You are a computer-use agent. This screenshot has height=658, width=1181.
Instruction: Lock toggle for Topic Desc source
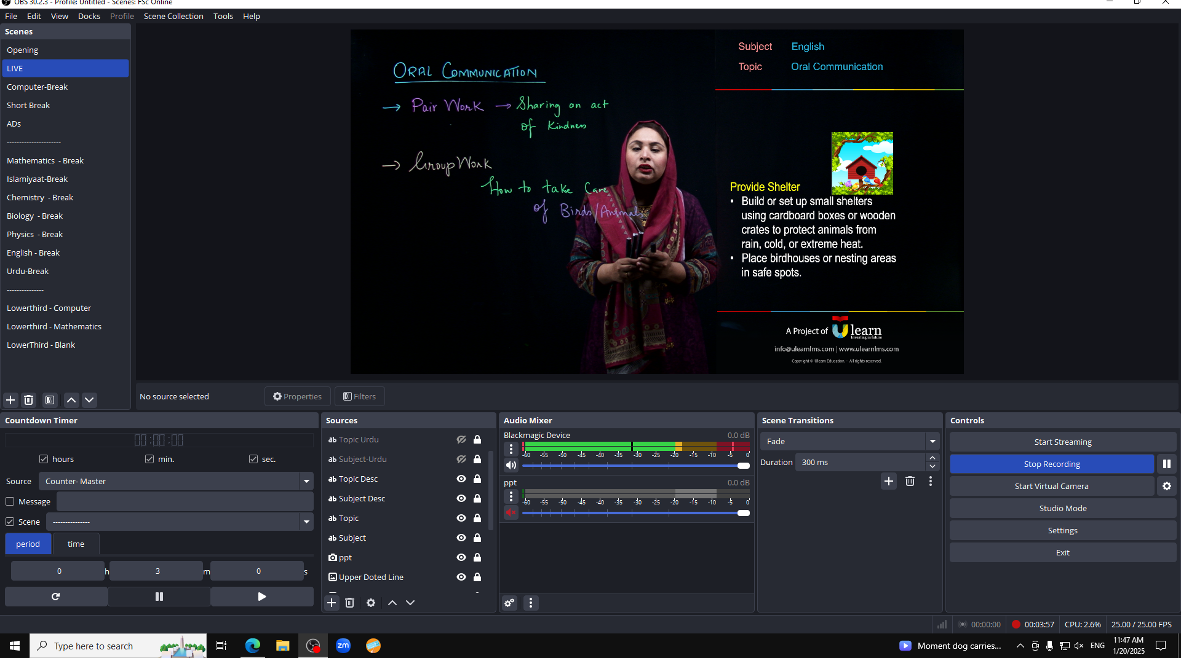[x=477, y=479]
